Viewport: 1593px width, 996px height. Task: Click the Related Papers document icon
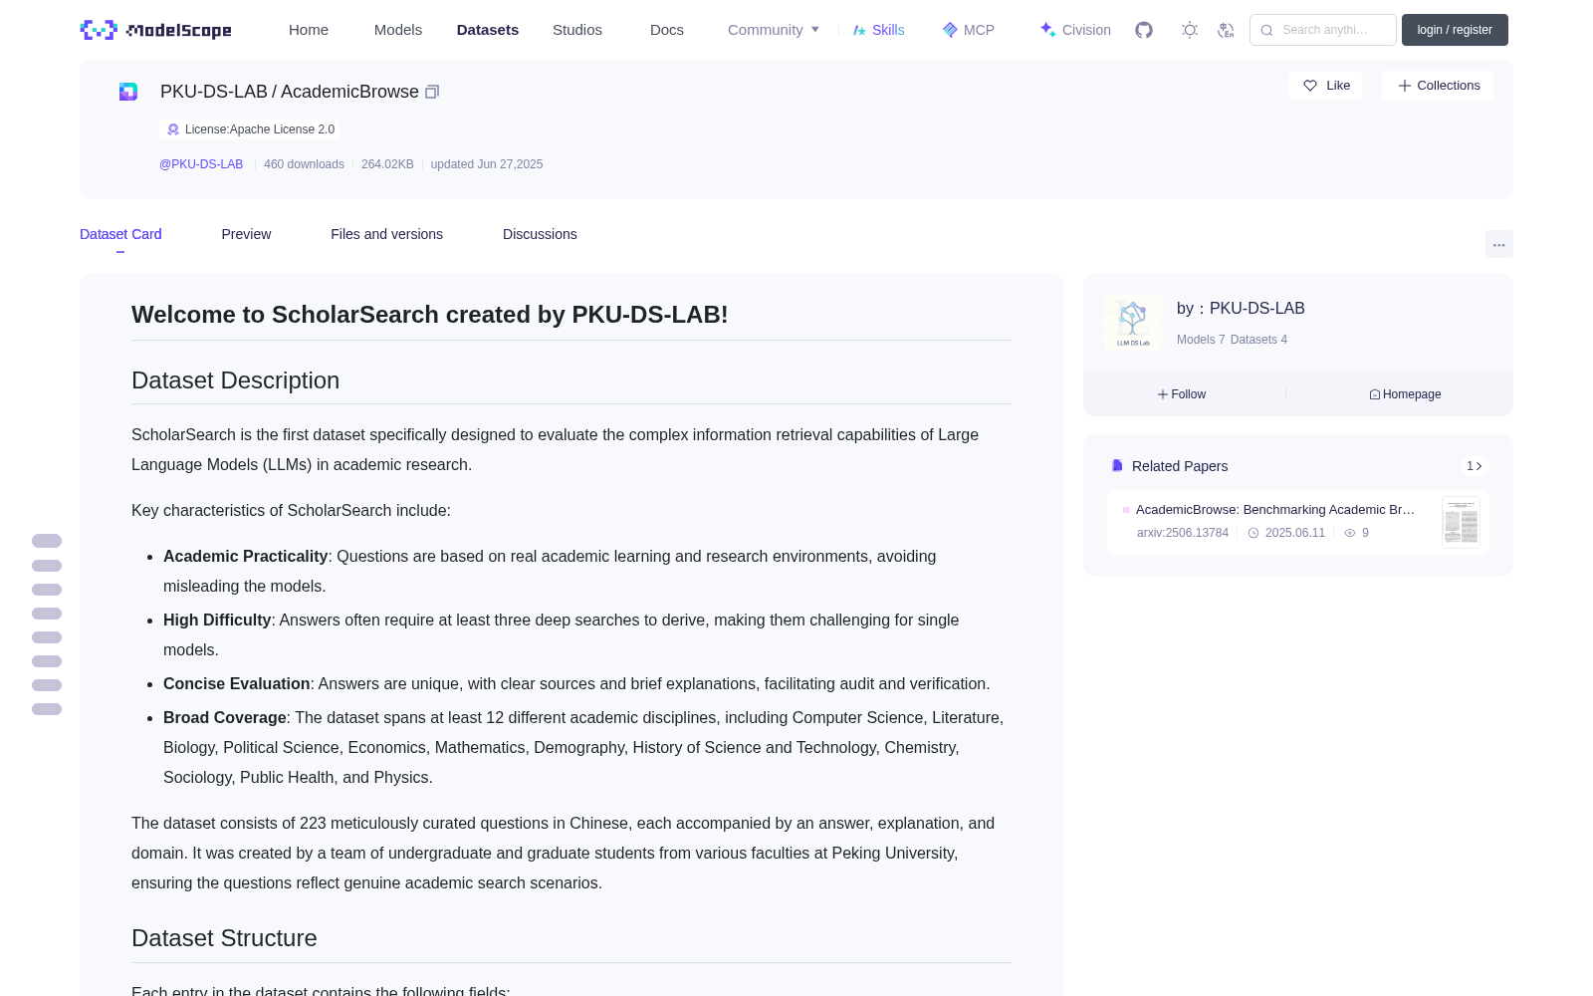pyautogui.click(x=1117, y=466)
